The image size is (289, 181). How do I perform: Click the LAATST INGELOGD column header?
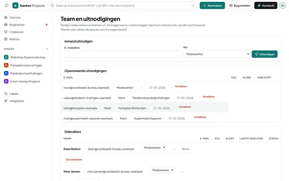pos(251,139)
